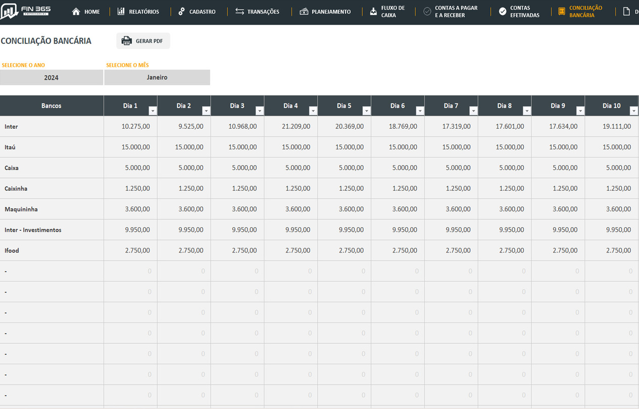The width and height of the screenshot is (639, 409).
Task: Click Inter - Investimentos Dia 9 value 9.950,00
Action: point(565,230)
